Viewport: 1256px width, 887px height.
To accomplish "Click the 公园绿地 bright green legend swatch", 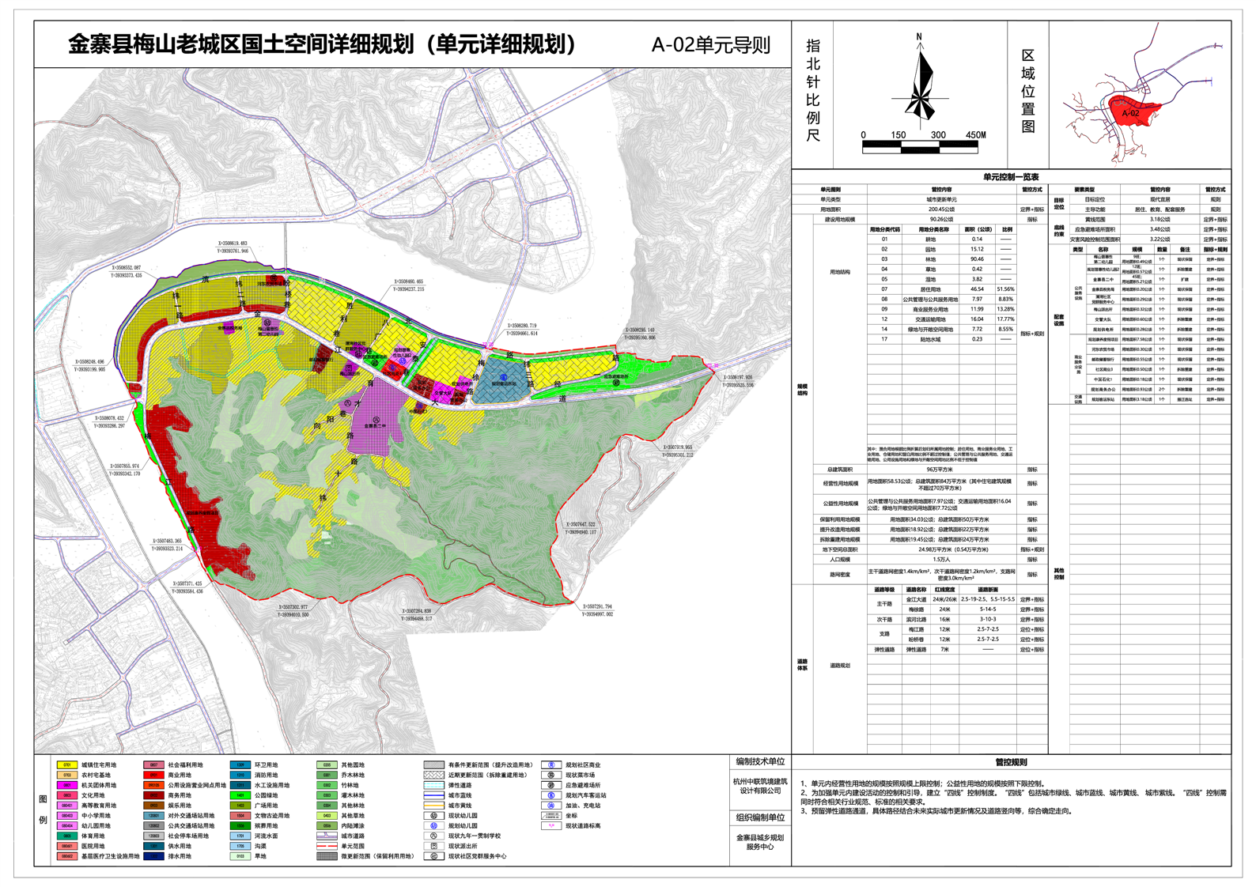I will 240,796.
